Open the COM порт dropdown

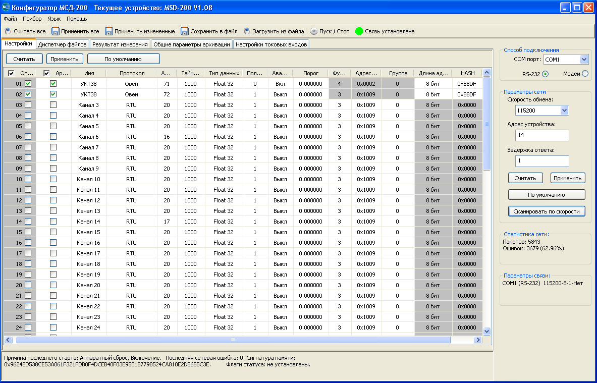pyautogui.click(x=584, y=60)
